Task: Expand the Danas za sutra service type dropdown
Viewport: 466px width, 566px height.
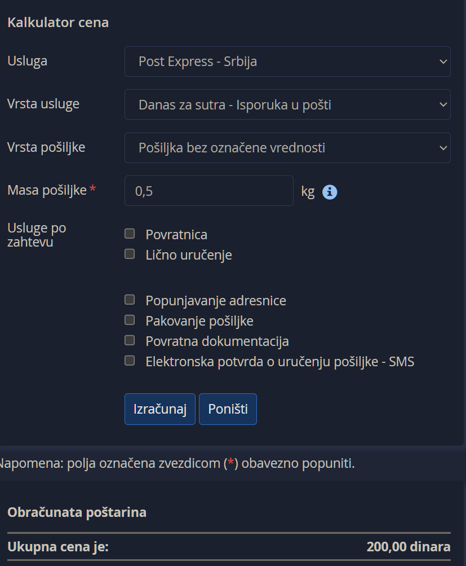Action: pos(287,104)
